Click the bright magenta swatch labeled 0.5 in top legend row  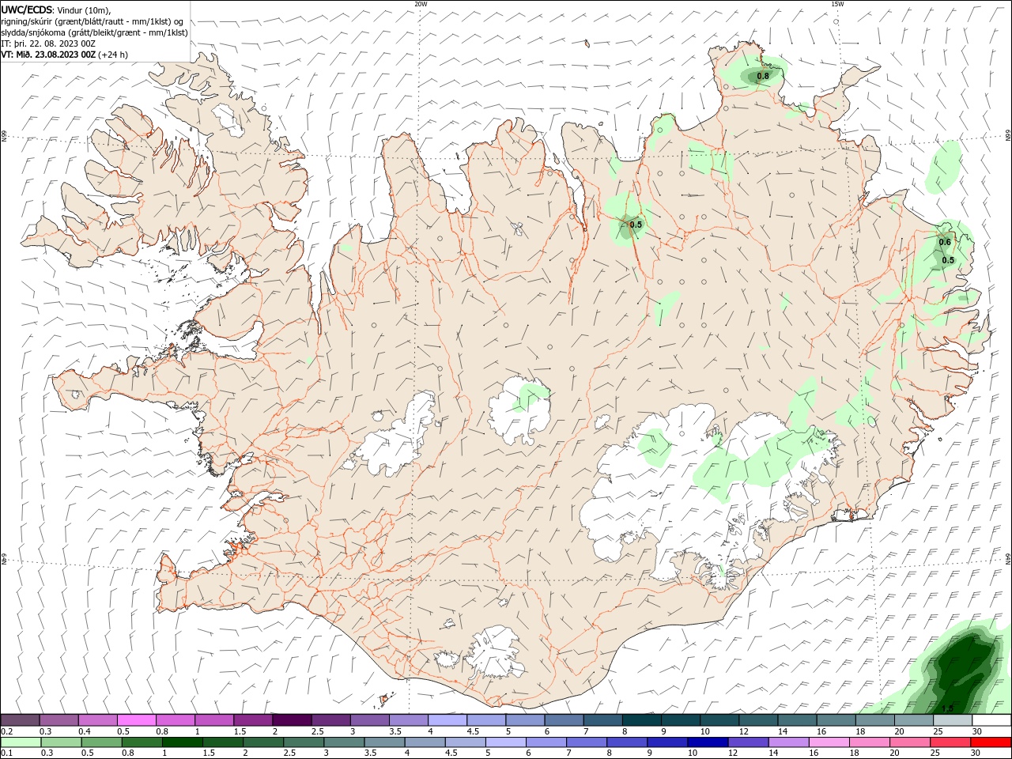136,720
